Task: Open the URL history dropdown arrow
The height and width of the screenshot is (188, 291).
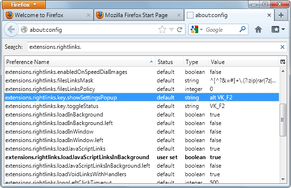Action: click(171, 29)
